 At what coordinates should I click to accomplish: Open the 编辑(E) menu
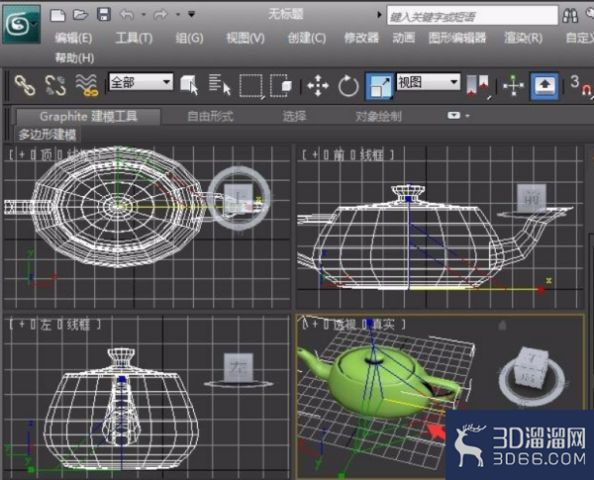tap(73, 38)
